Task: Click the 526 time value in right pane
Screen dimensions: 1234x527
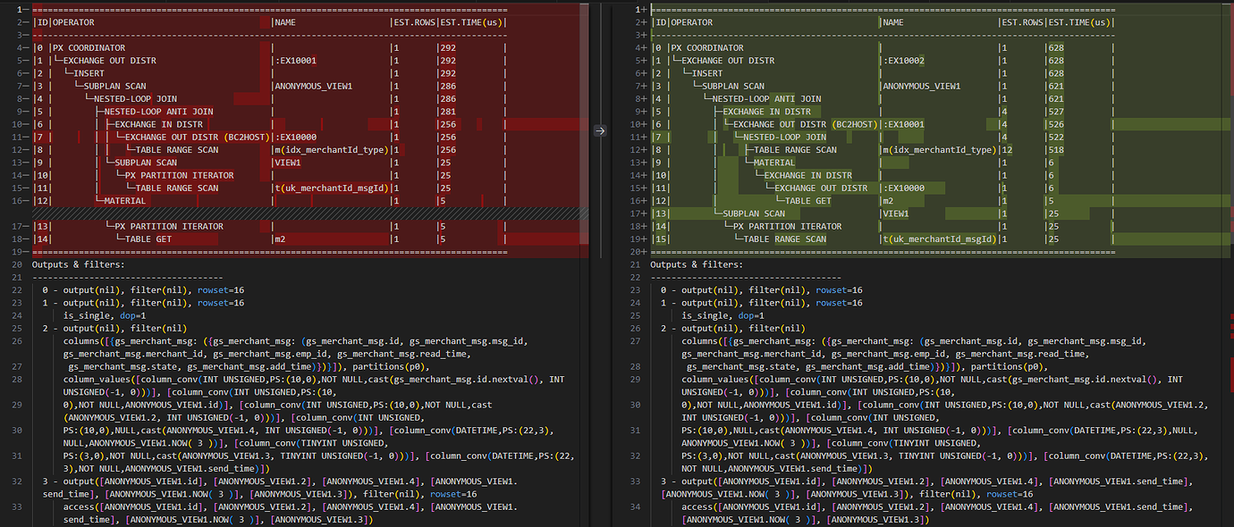Action: [1056, 124]
